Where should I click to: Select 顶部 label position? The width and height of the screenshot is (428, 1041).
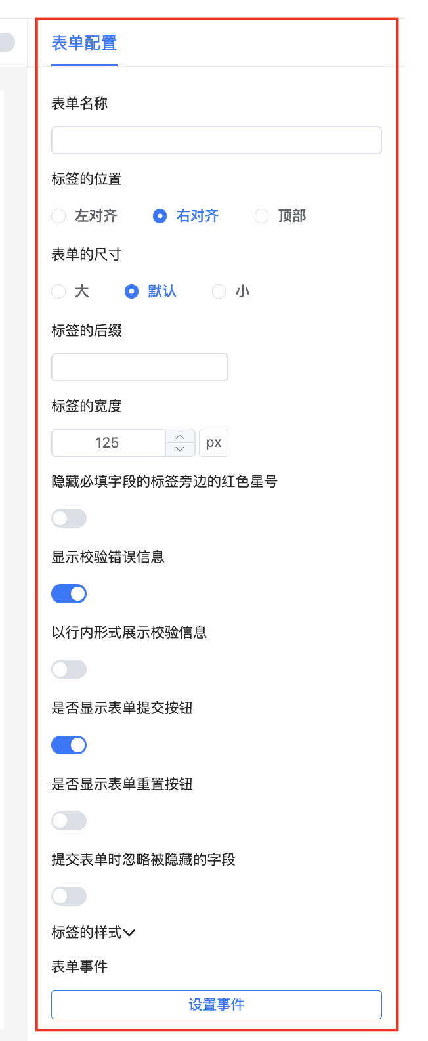click(x=261, y=215)
